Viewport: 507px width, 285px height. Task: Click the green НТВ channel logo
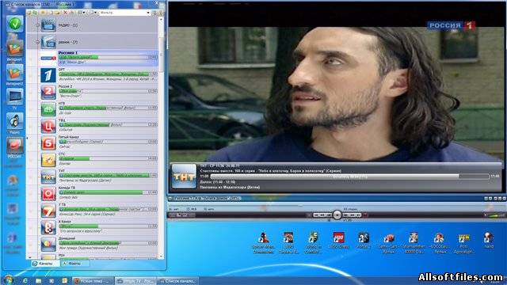pyautogui.click(x=48, y=109)
